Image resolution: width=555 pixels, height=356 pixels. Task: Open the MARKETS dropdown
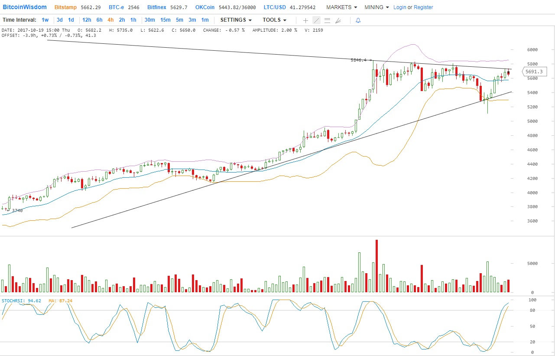click(341, 7)
